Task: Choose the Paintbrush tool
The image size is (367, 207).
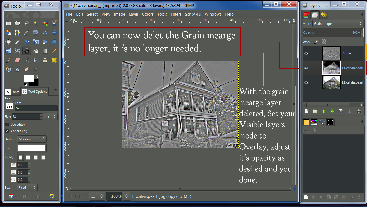Action: point(8,60)
